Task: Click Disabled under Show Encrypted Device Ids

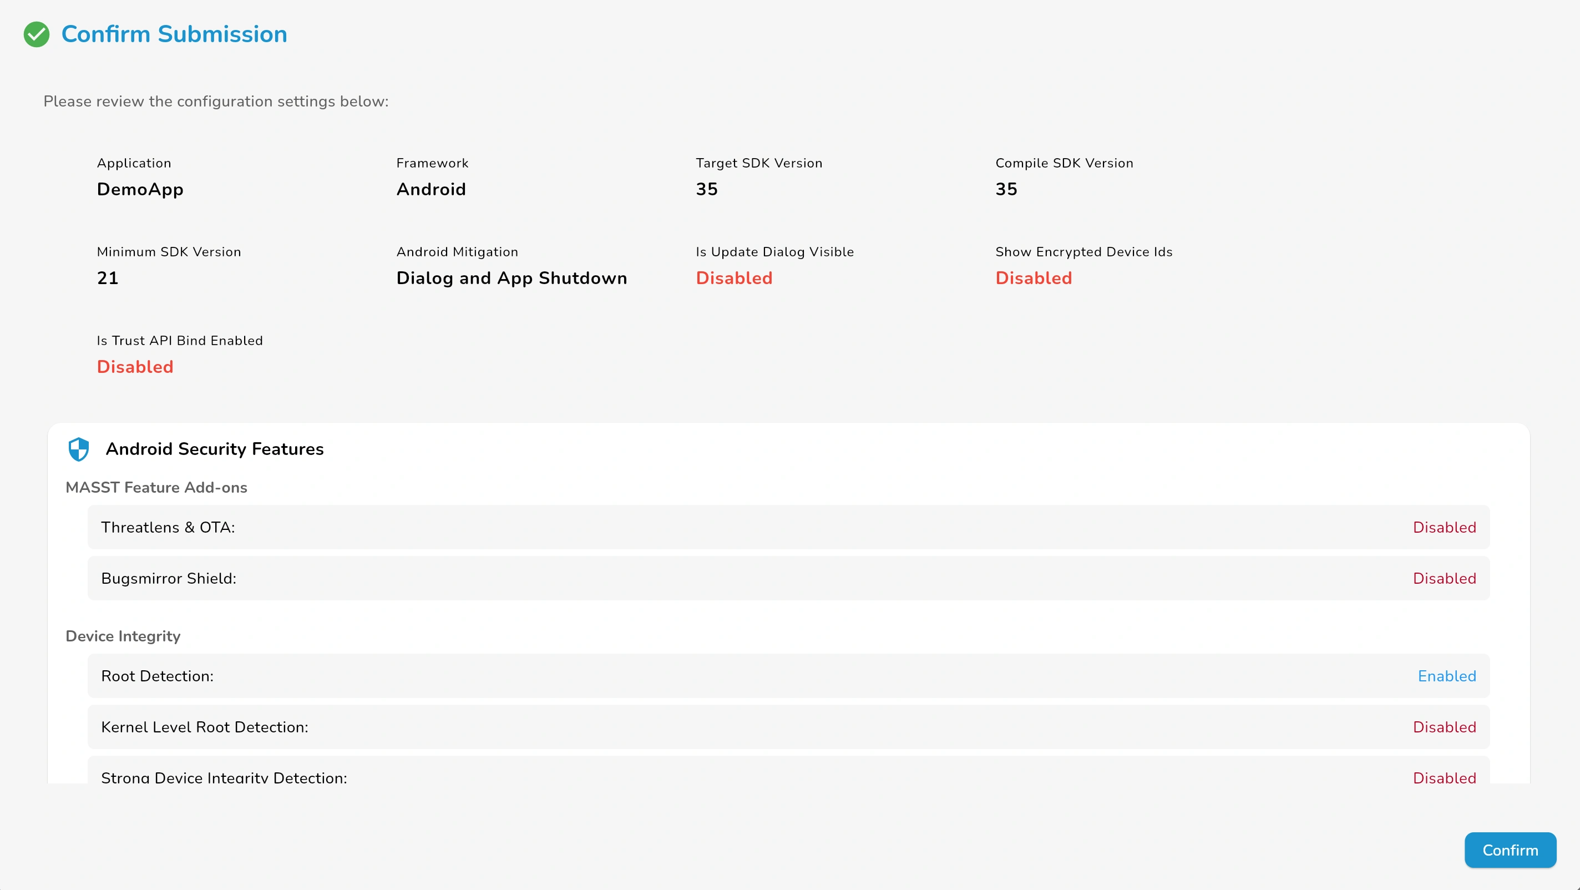Action: (x=1034, y=278)
